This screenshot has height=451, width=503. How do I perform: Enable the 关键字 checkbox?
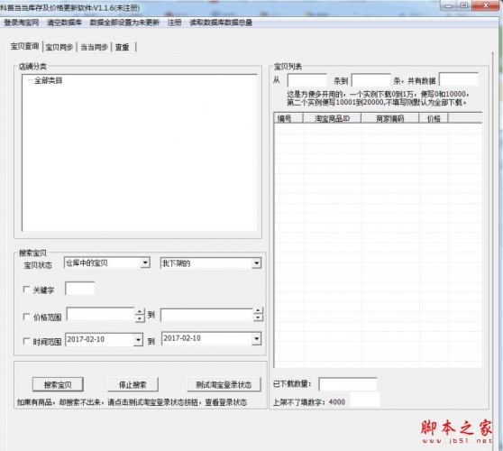point(27,290)
